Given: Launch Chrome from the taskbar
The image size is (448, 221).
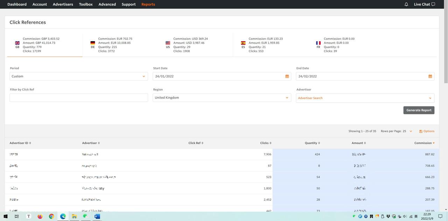Looking at the screenshot, I should (51, 216).
